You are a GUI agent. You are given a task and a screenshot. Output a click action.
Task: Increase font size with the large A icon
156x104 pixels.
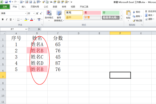tap(37, 13)
